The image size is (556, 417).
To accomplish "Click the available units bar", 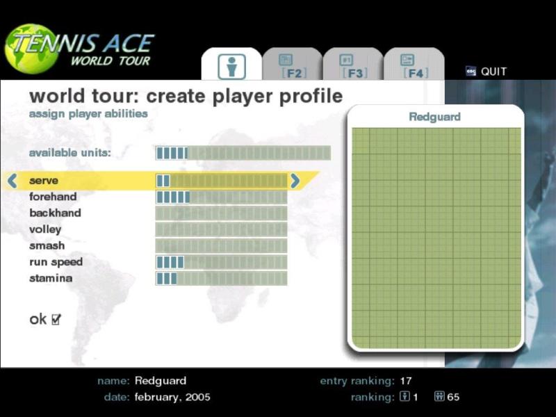I will point(243,153).
